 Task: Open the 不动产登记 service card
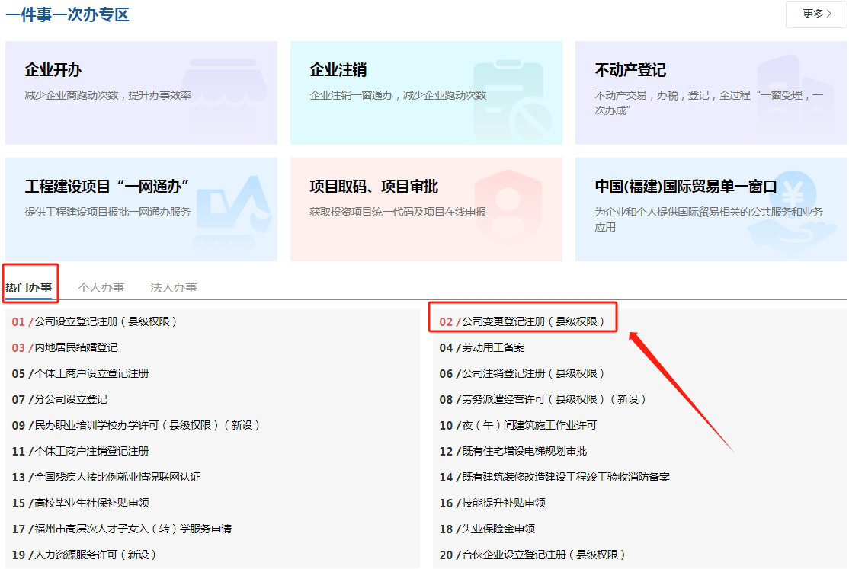[711, 93]
